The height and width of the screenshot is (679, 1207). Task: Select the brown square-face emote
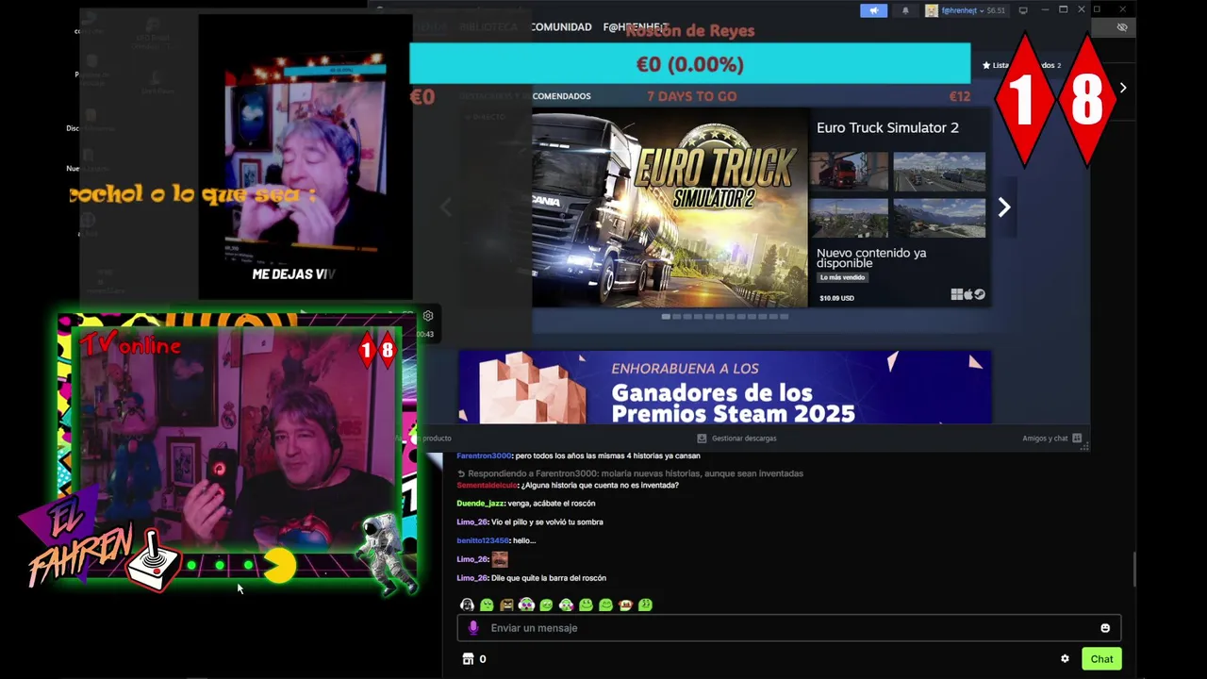pos(506,604)
